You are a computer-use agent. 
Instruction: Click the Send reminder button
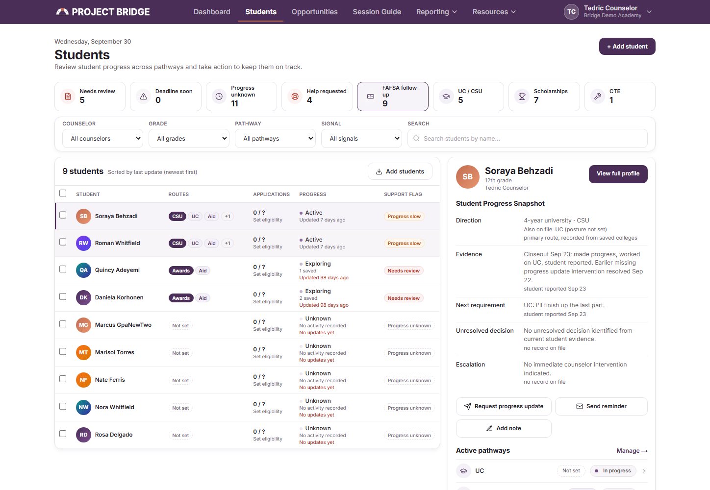click(601, 406)
